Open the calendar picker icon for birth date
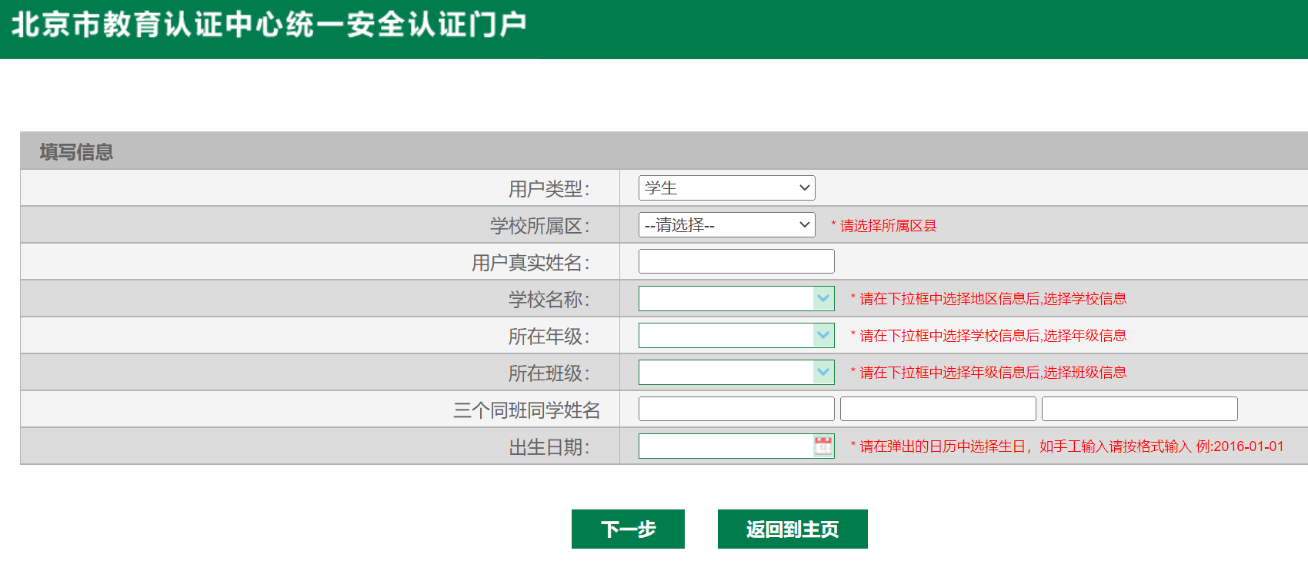This screenshot has height=574, width=1308. (823, 446)
